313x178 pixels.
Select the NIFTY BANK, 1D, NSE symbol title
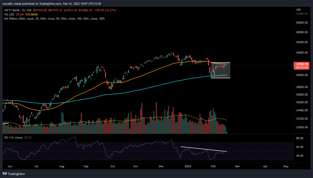pos(18,10)
